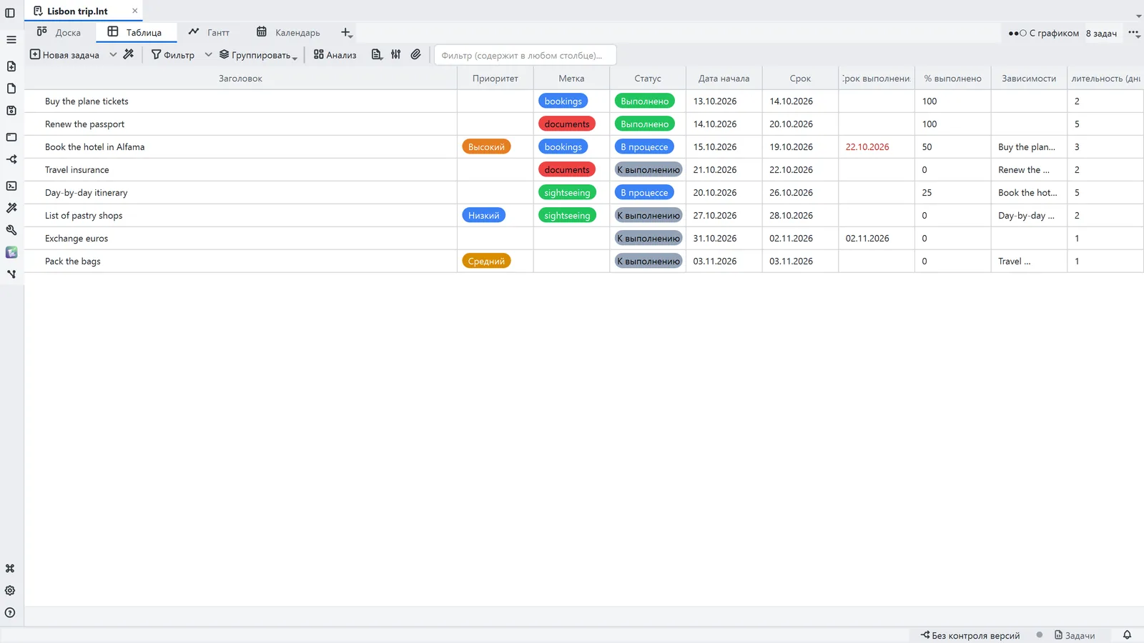Open column settings sliders icon
The height and width of the screenshot is (643, 1144).
pos(396,54)
